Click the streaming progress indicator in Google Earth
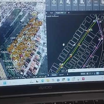Screen dimensions: 104x104 tap(45, 76)
